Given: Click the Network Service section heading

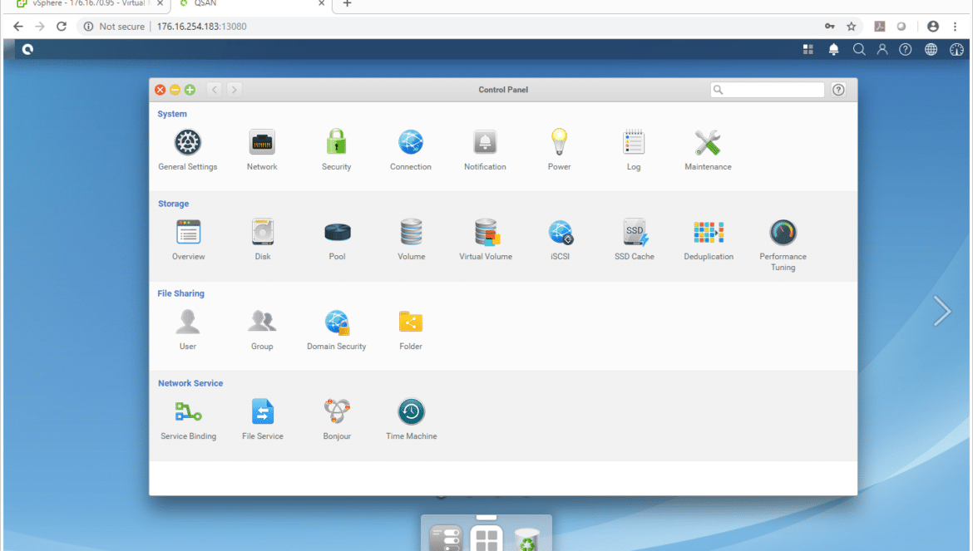Looking at the screenshot, I should pyautogui.click(x=190, y=384).
